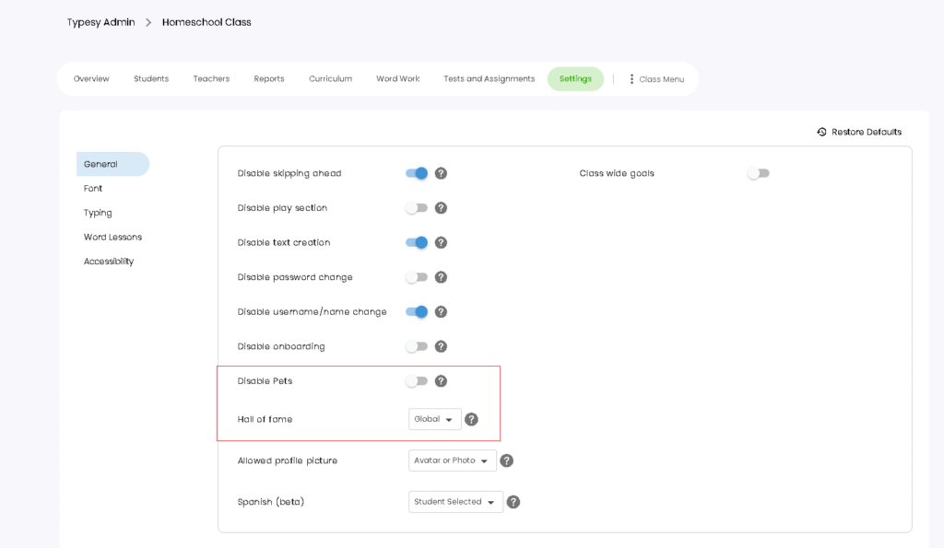Click help icon beside Disable onboarding
The height and width of the screenshot is (548, 944).
(x=441, y=346)
